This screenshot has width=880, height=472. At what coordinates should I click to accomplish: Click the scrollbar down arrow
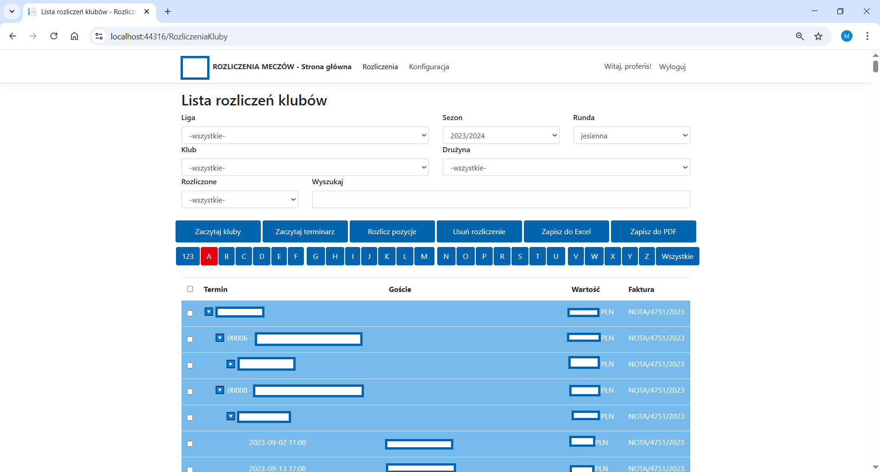click(875, 467)
